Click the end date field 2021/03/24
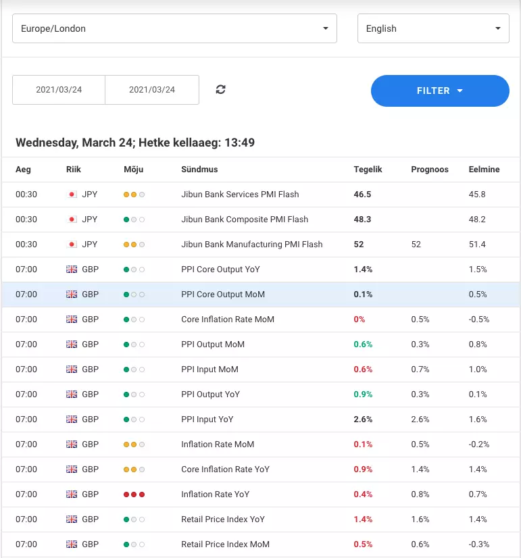Viewport: 521px width, 558px height. click(152, 90)
